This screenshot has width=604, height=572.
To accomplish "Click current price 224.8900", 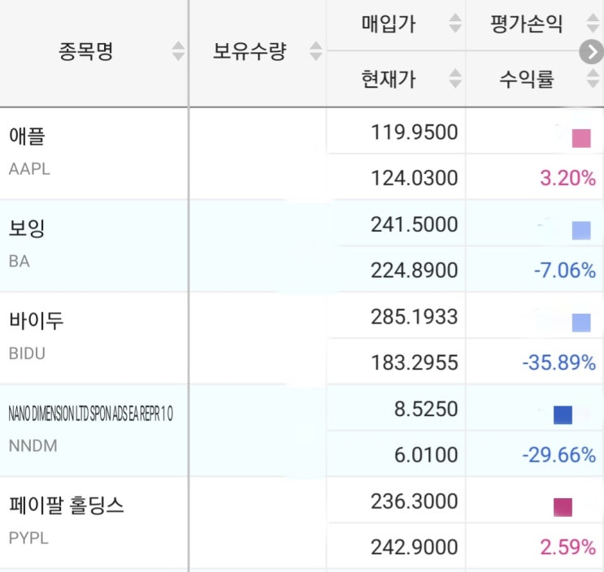I will [414, 271].
